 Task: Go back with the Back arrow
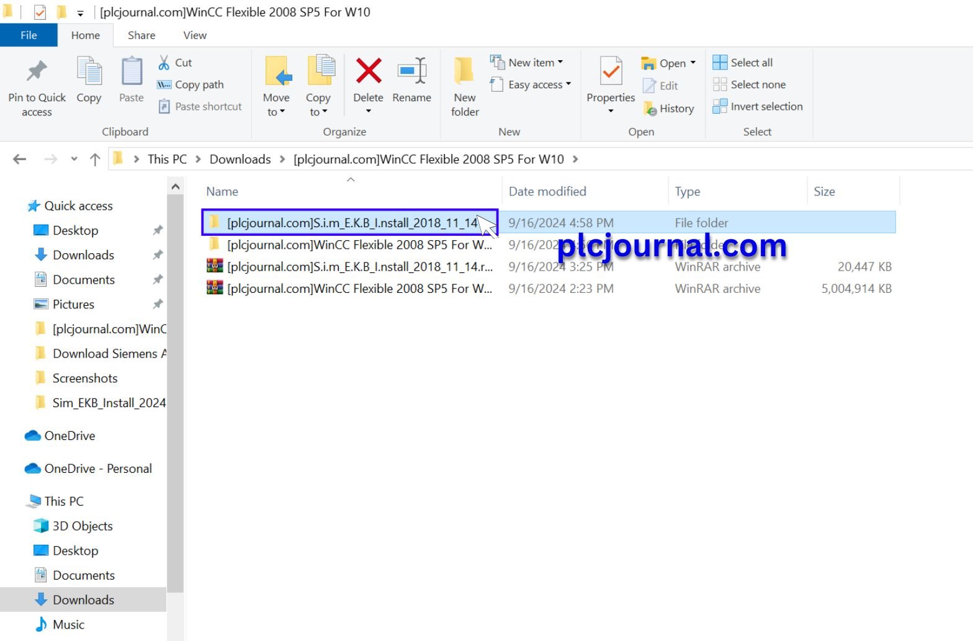[x=20, y=159]
